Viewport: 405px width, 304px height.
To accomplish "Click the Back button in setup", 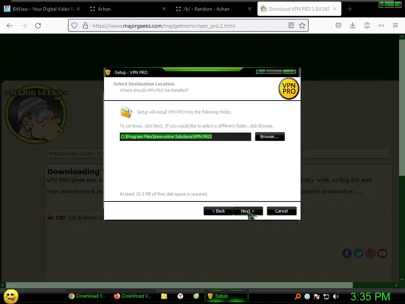I will [x=218, y=211].
